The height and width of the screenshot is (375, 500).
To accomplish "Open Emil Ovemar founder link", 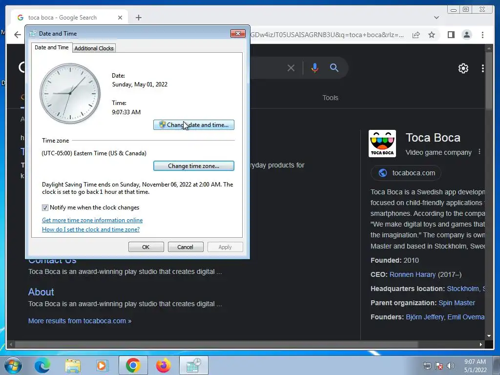I will point(466,317).
